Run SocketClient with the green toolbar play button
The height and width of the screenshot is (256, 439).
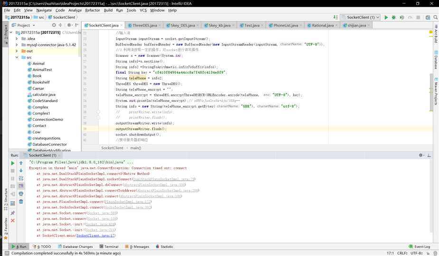[386, 18]
